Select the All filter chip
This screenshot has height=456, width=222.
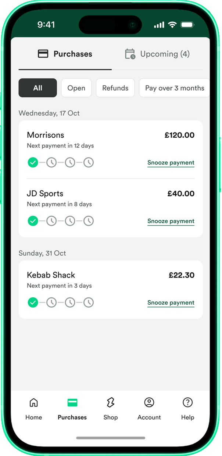pos(38,88)
